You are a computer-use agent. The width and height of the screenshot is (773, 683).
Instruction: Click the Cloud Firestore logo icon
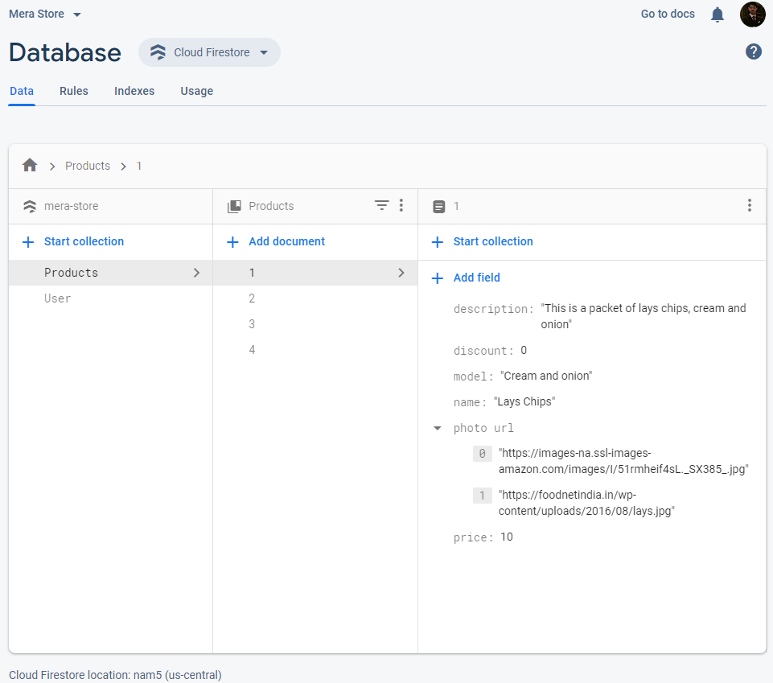tap(158, 52)
